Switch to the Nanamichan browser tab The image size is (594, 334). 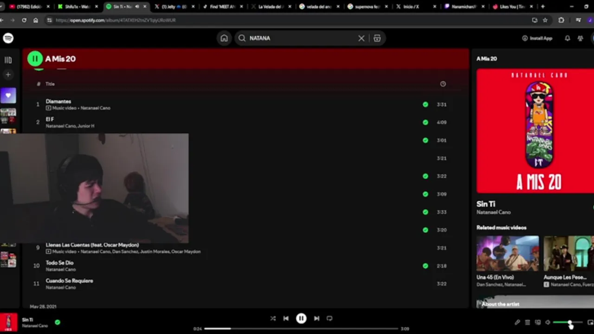(x=464, y=6)
